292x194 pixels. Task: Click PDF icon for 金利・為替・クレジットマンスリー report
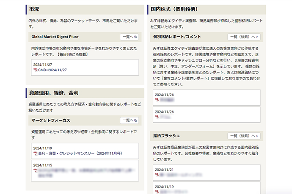click(36, 154)
